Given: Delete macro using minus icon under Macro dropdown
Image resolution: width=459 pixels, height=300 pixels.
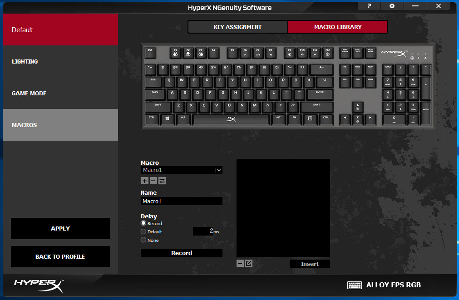Looking at the screenshot, I should (153, 181).
